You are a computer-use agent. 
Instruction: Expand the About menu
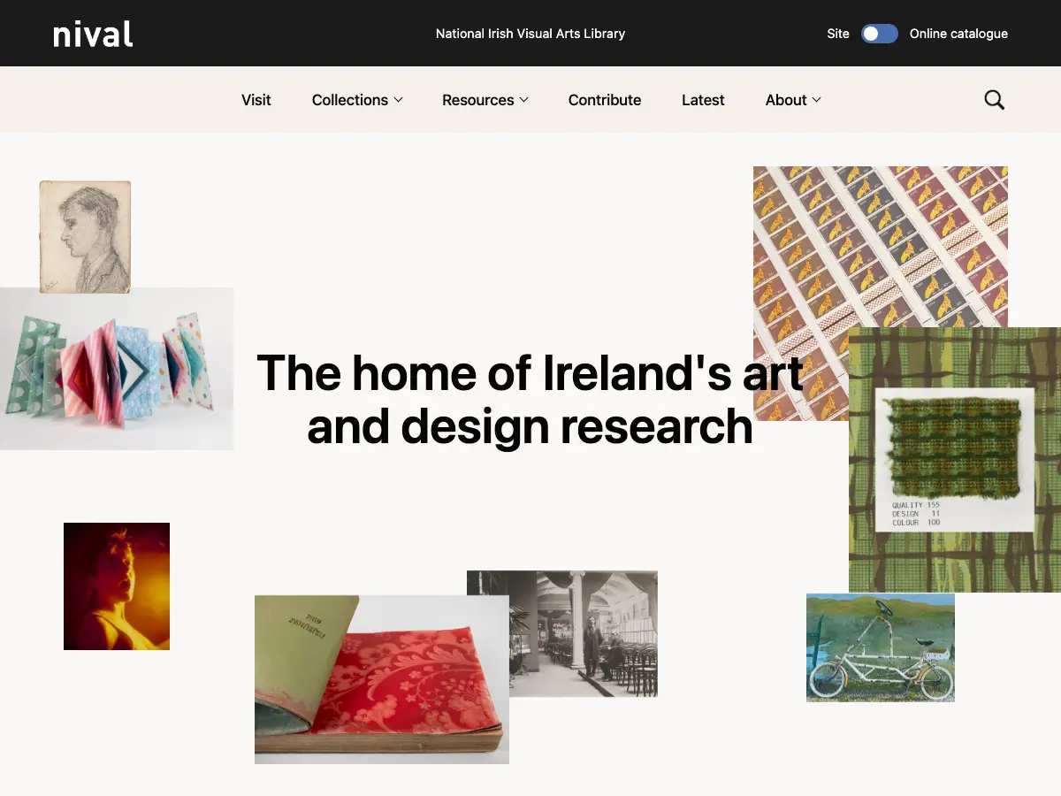[x=793, y=100]
